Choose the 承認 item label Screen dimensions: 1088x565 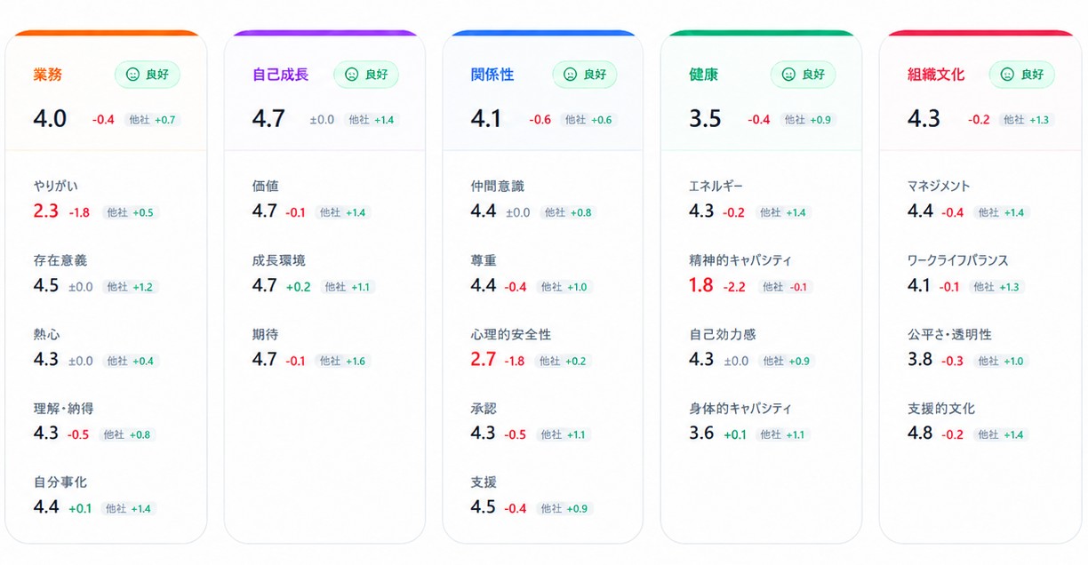(484, 409)
